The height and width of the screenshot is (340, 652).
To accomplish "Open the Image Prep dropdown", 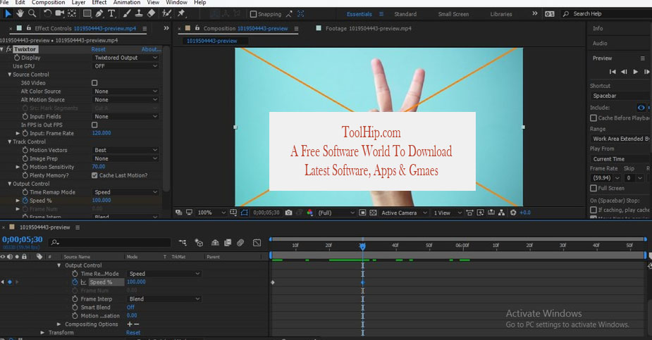I will click(125, 158).
